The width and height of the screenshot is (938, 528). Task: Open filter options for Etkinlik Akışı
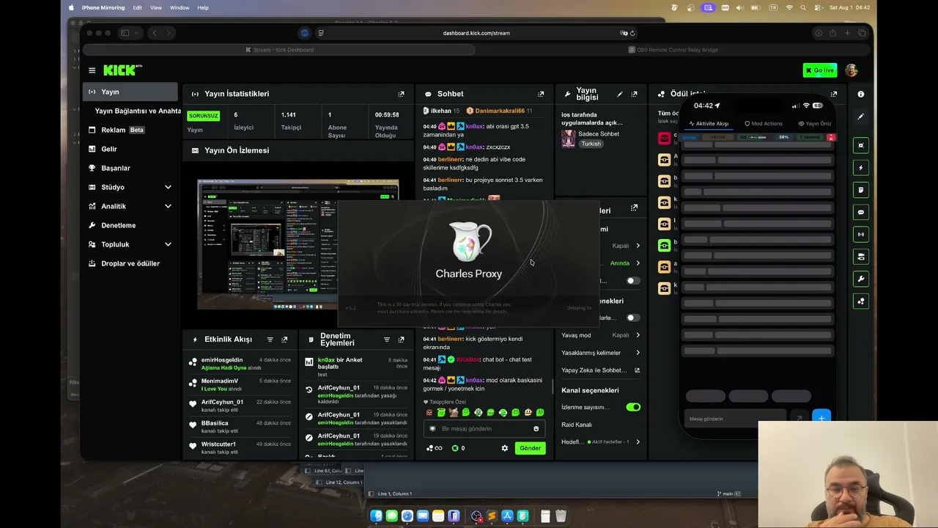(x=270, y=340)
